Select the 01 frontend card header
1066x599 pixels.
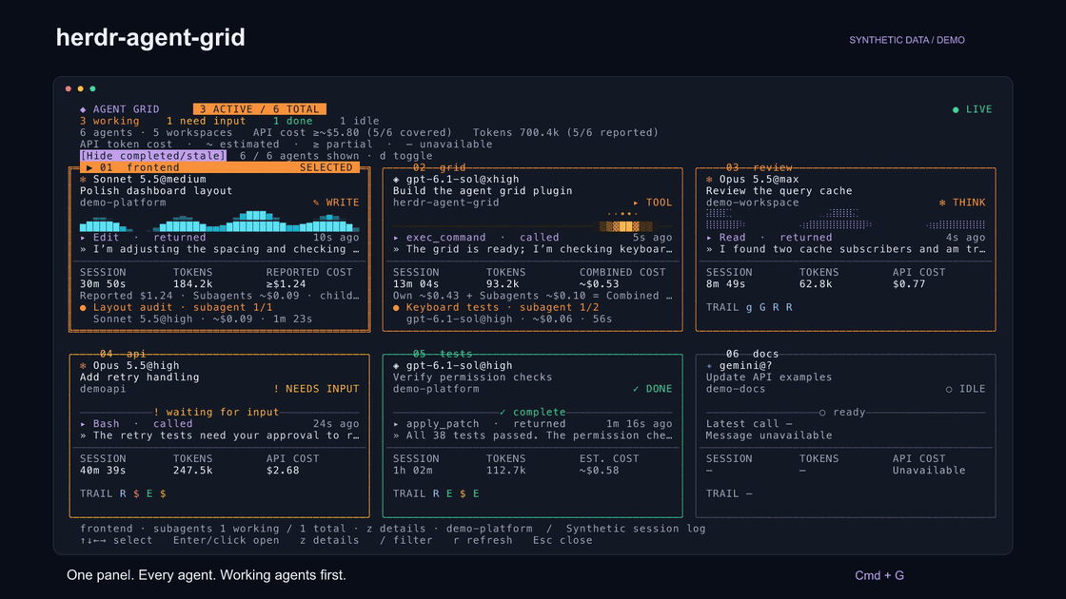click(x=220, y=167)
